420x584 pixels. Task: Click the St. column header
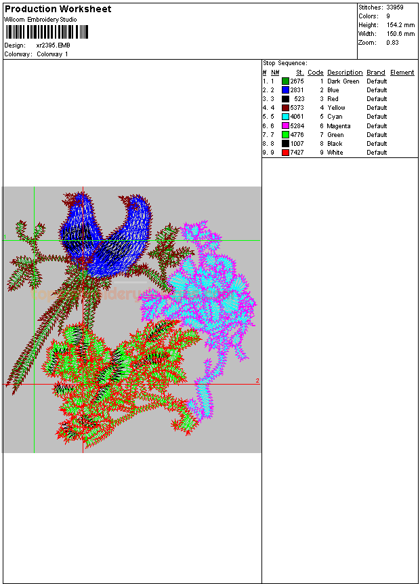(x=300, y=73)
